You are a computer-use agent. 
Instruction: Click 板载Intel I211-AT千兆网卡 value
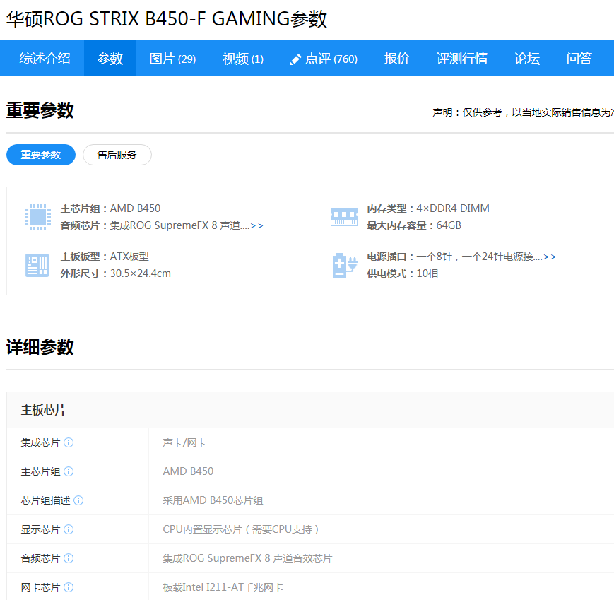(x=223, y=587)
